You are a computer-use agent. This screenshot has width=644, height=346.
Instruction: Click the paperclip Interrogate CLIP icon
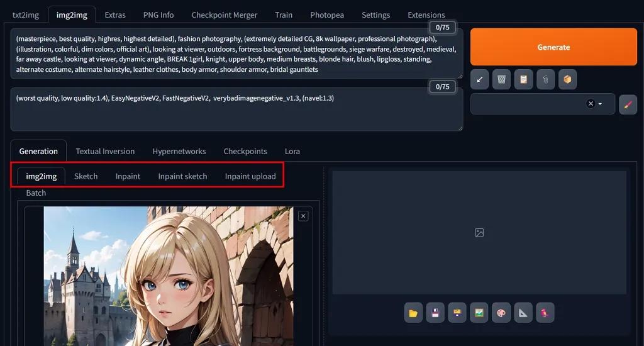click(545, 79)
